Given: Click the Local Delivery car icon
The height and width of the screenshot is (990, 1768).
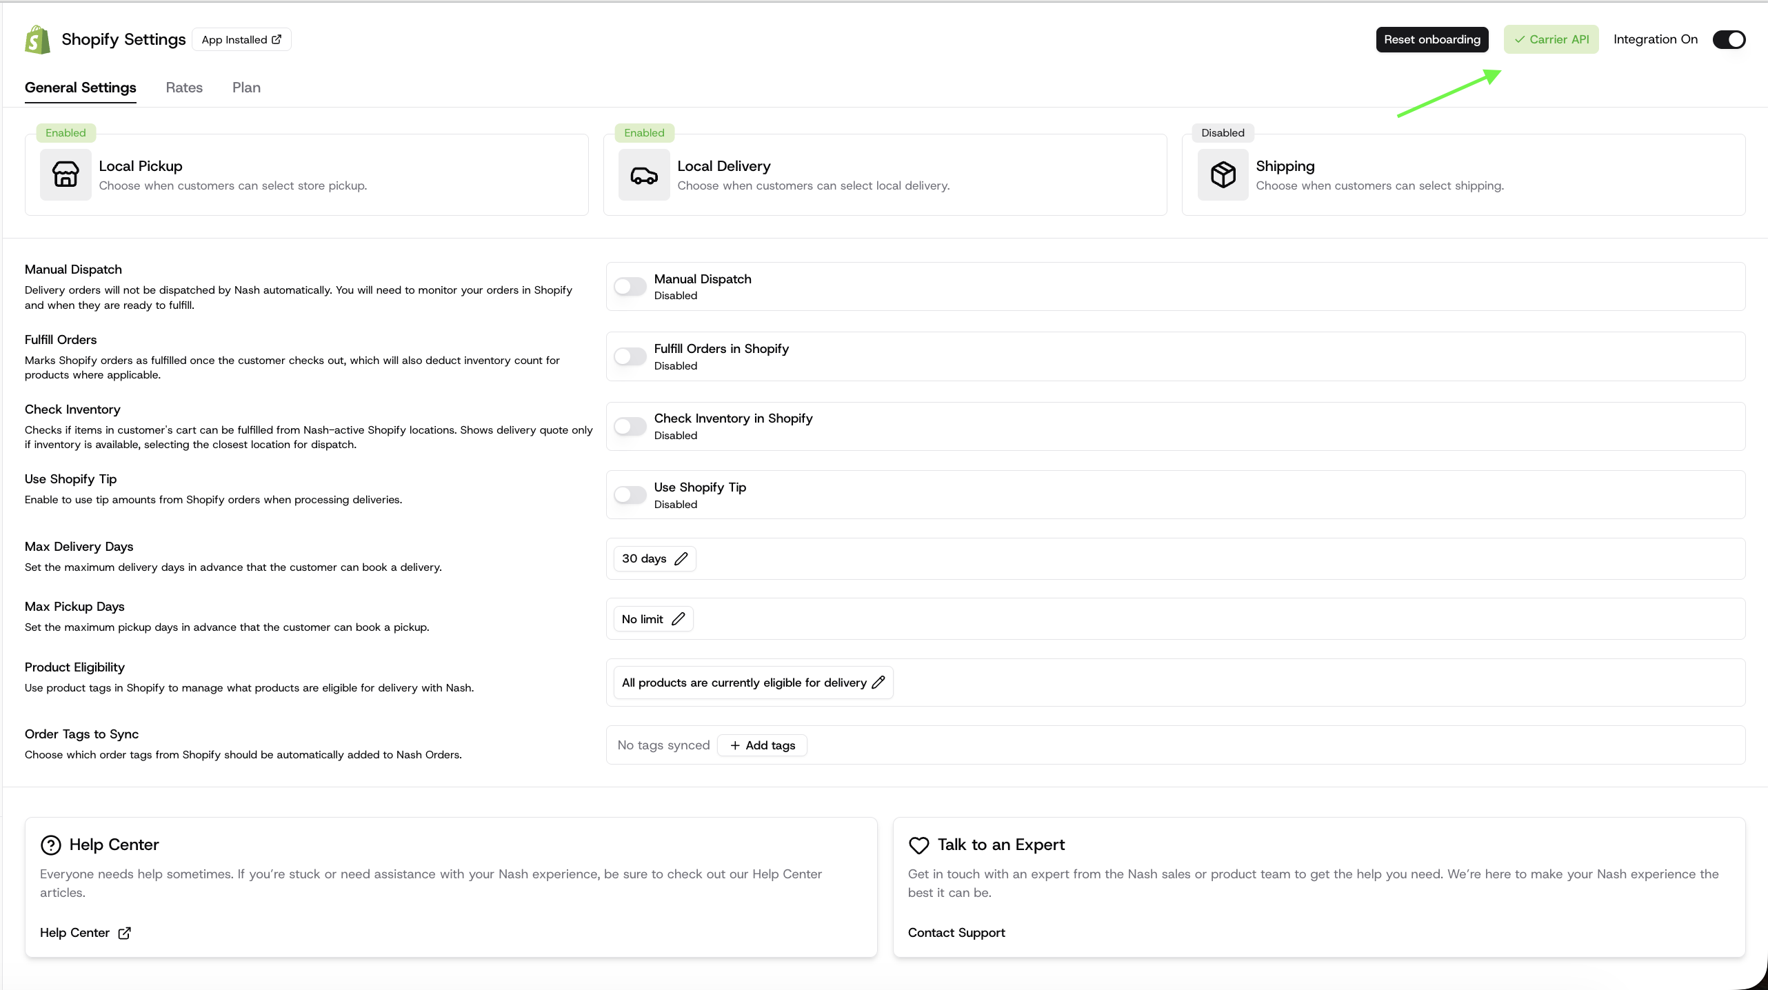Looking at the screenshot, I should click(x=643, y=175).
